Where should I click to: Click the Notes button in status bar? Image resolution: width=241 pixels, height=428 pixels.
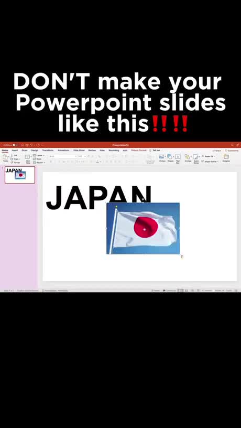point(156,291)
